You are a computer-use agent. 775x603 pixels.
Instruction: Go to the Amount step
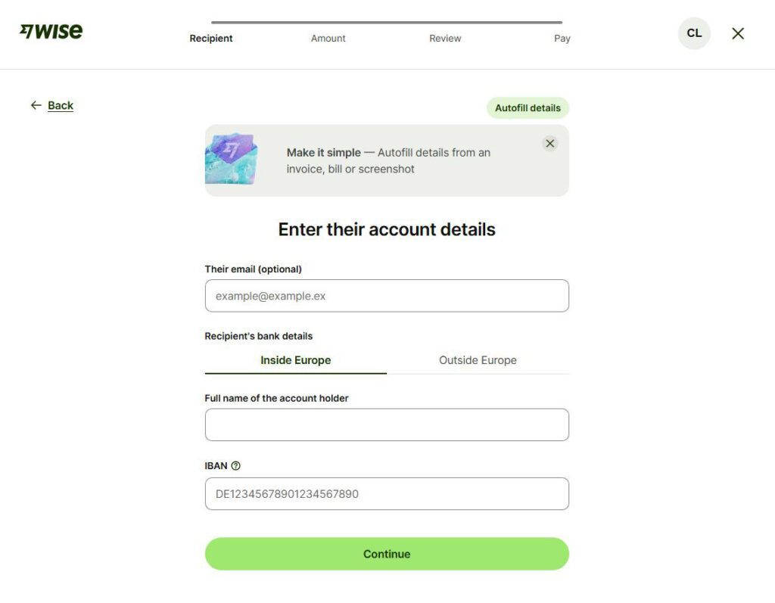328,38
